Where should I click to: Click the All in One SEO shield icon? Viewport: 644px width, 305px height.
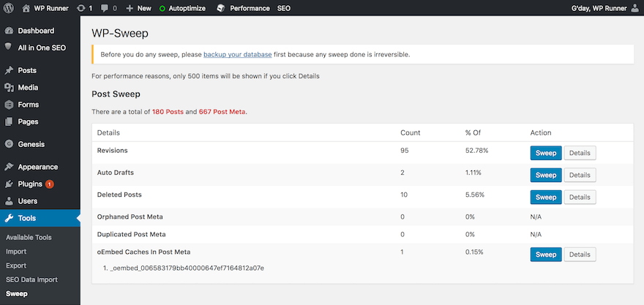point(9,48)
